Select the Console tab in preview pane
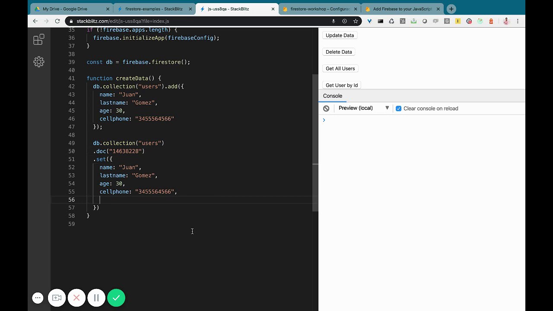The height and width of the screenshot is (311, 553). (332, 96)
